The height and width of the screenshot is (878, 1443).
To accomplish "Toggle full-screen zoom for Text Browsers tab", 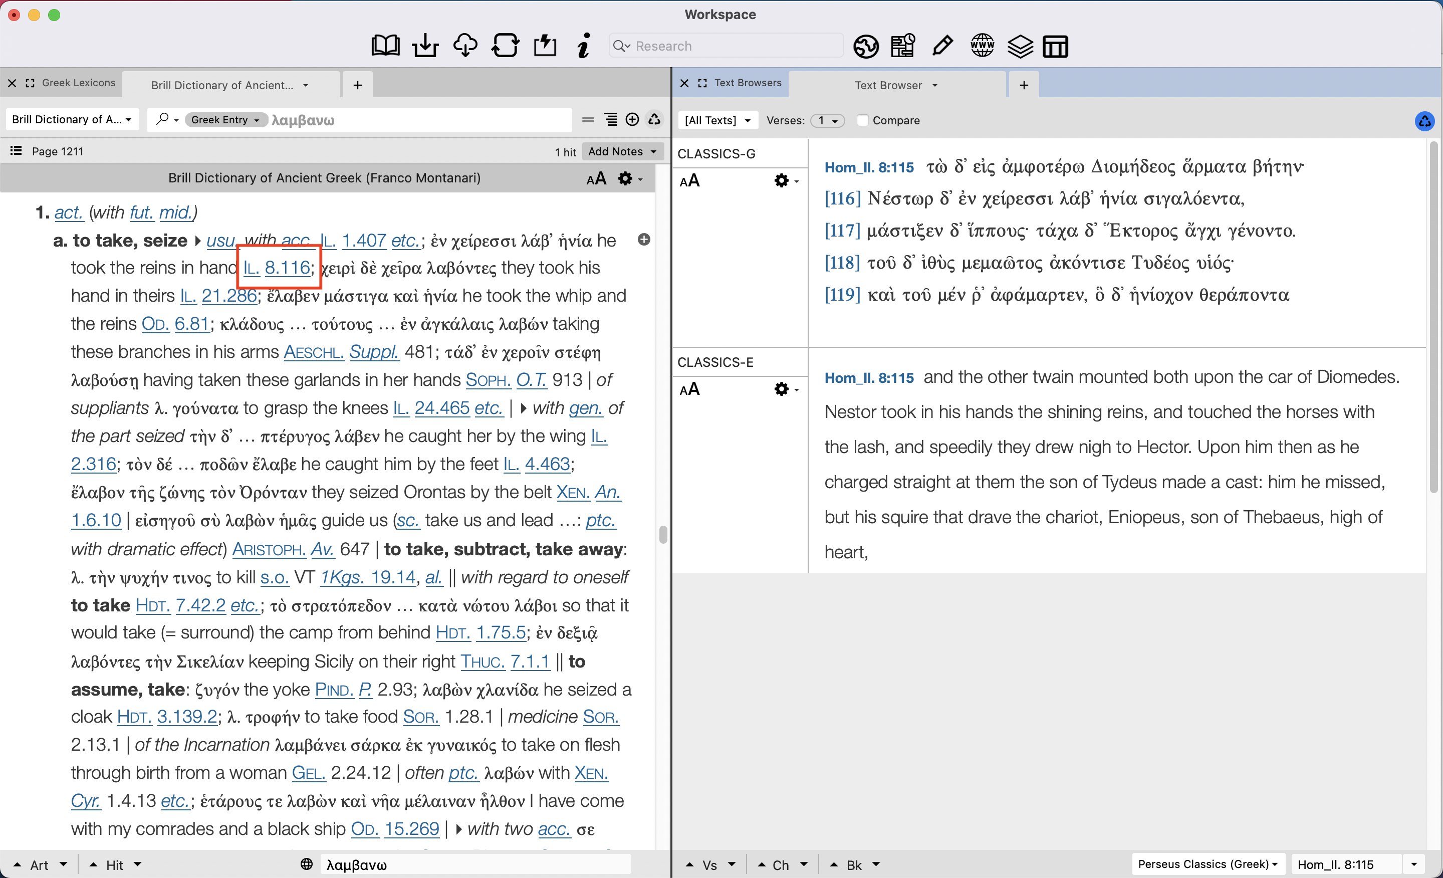I will pyautogui.click(x=702, y=83).
